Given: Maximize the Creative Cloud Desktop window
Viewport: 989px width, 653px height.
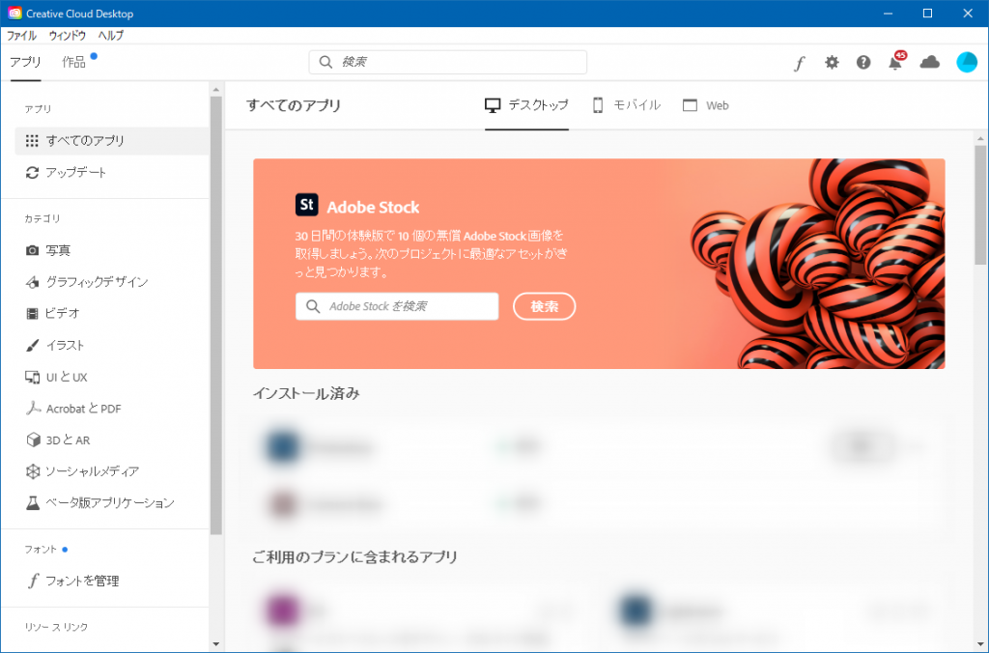Looking at the screenshot, I should coord(927,14).
